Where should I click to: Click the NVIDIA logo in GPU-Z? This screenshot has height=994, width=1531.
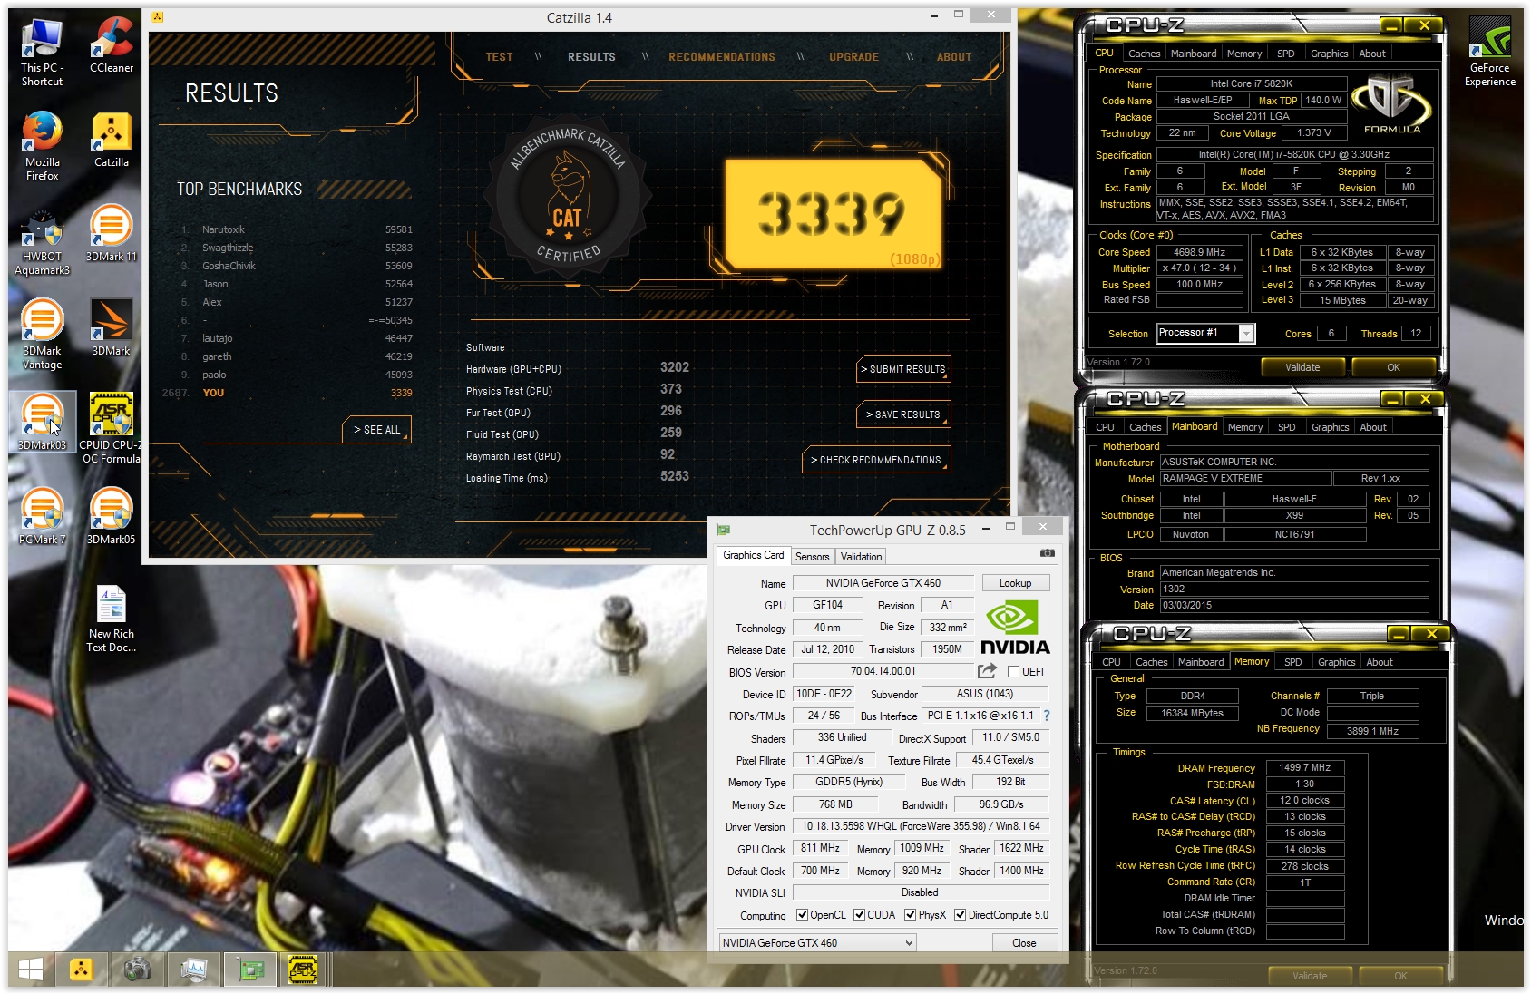coord(1015,628)
